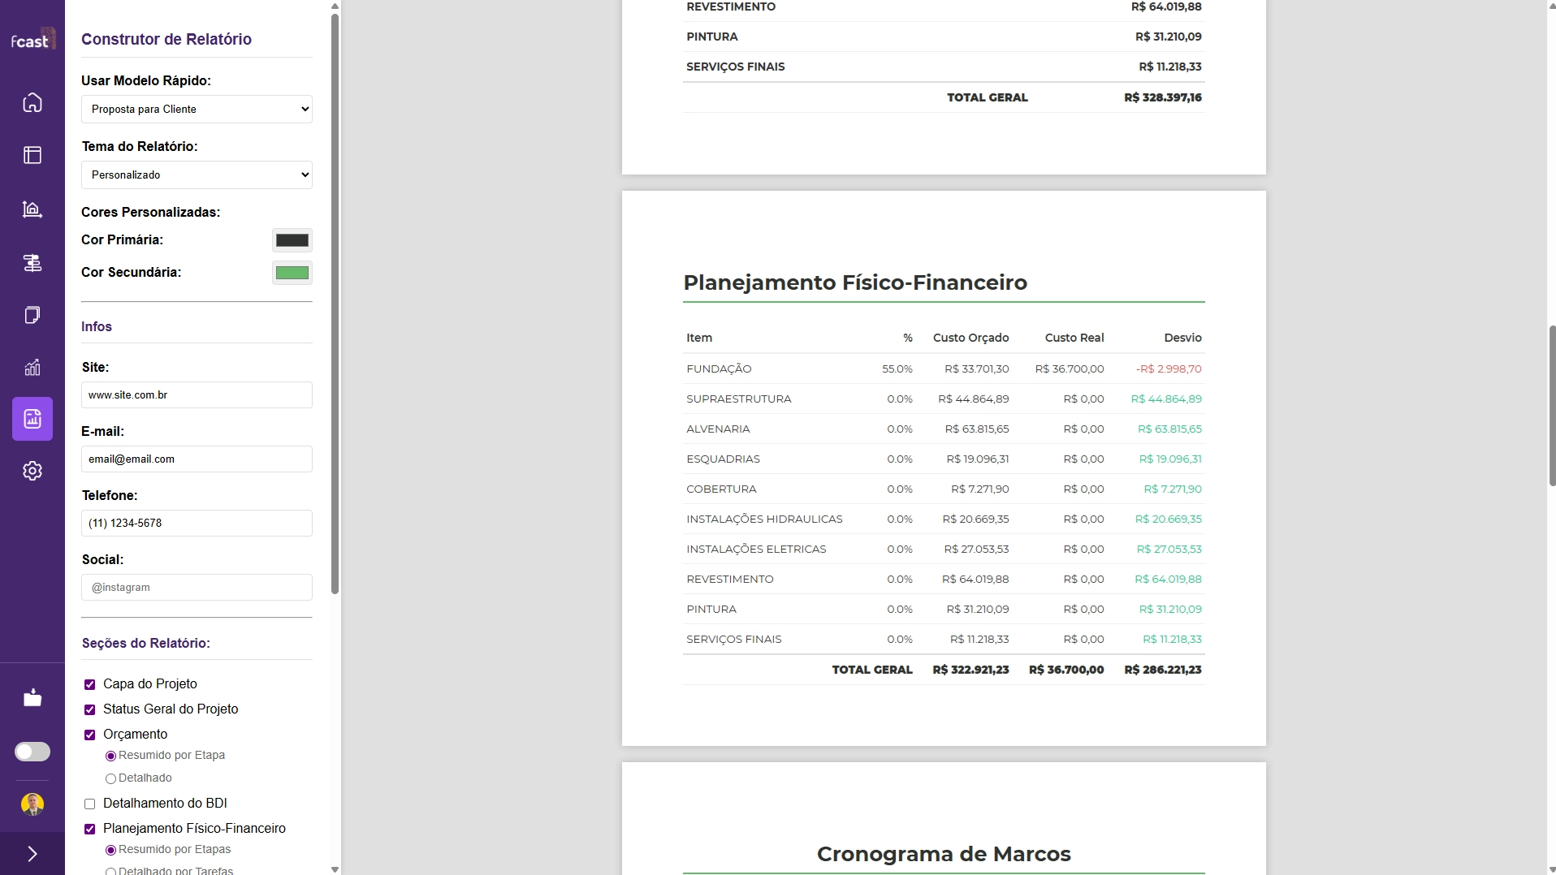The image size is (1556, 875).
Task: Open Usar Modelo Rápido dropdown
Action: [197, 109]
